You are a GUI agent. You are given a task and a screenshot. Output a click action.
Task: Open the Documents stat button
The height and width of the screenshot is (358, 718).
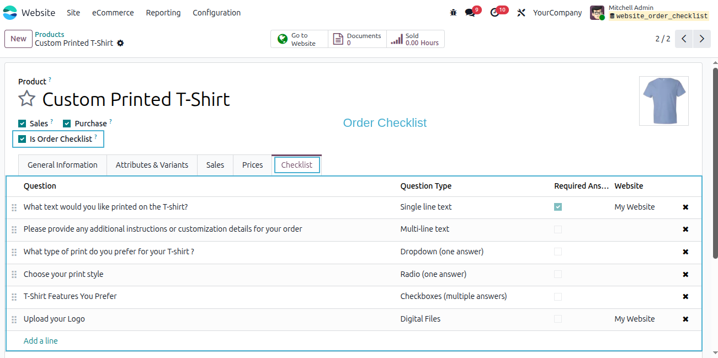tap(357, 39)
